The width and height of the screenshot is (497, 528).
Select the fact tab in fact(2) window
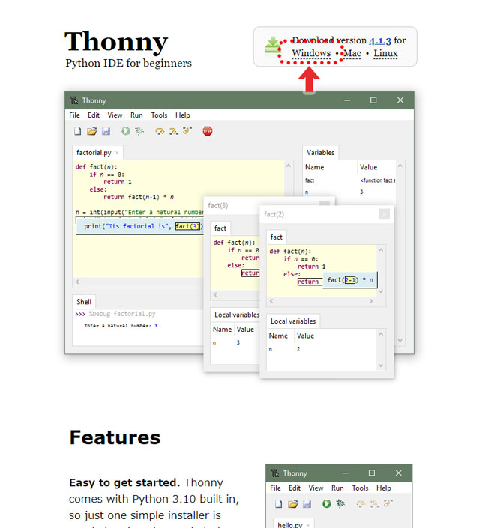click(277, 237)
